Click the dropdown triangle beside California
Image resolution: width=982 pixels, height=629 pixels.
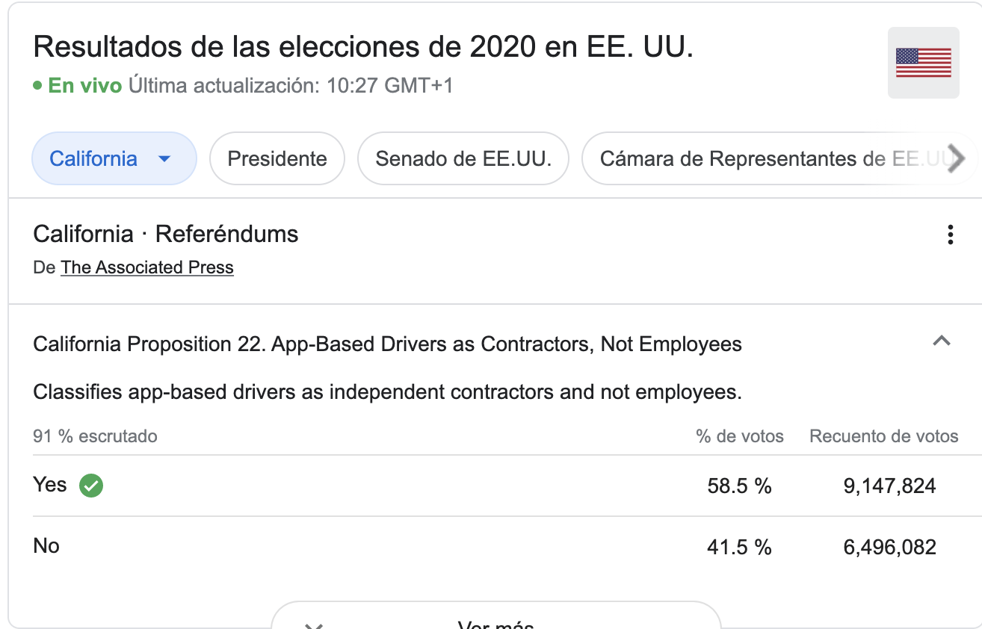pos(165,159)
